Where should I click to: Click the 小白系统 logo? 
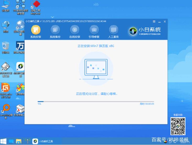tap(145, 31)
